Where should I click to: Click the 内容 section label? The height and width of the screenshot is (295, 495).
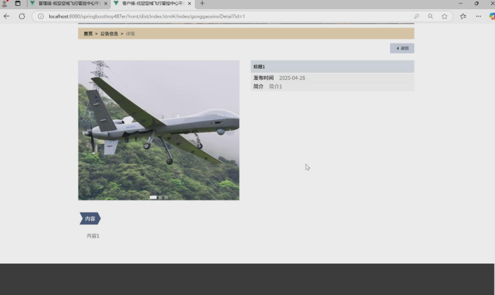coord(90,219)
